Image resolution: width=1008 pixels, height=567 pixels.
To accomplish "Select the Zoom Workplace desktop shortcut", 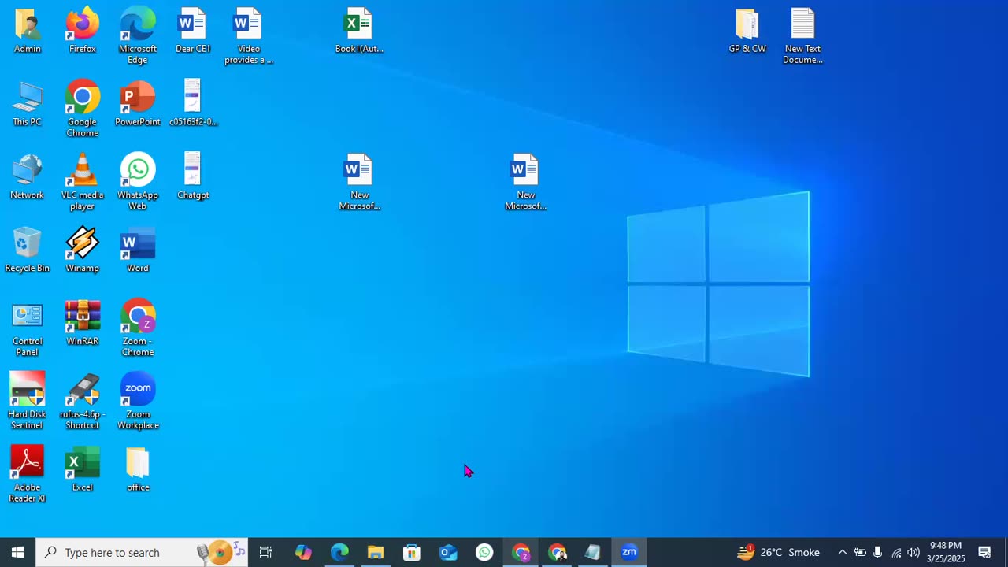I will click(x=138, y=402).
